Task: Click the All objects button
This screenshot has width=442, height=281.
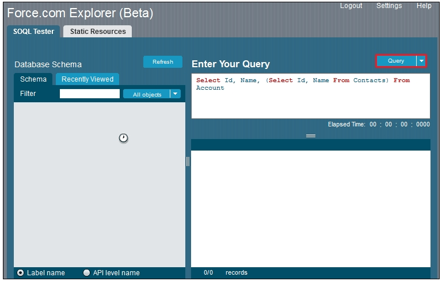Action: point(147,94)
